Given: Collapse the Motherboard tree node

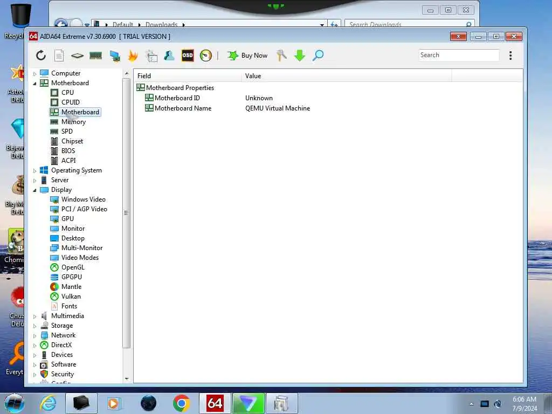Looking at the screenshot, I should (x=34, y=84).
